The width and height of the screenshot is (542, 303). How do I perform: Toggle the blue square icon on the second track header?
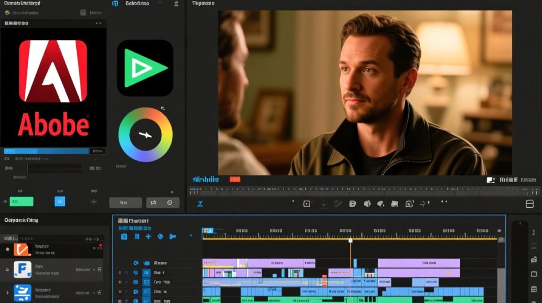(146, 273)
